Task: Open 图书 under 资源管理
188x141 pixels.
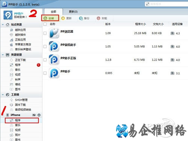Action: click(x=18, y=89)
